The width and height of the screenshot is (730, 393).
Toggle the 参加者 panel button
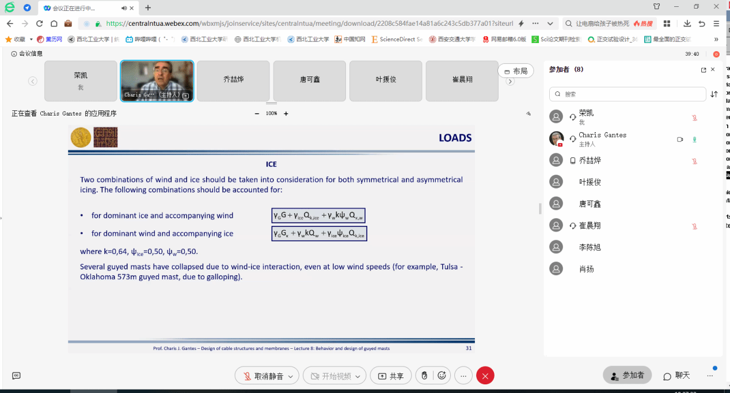(627, 375)
